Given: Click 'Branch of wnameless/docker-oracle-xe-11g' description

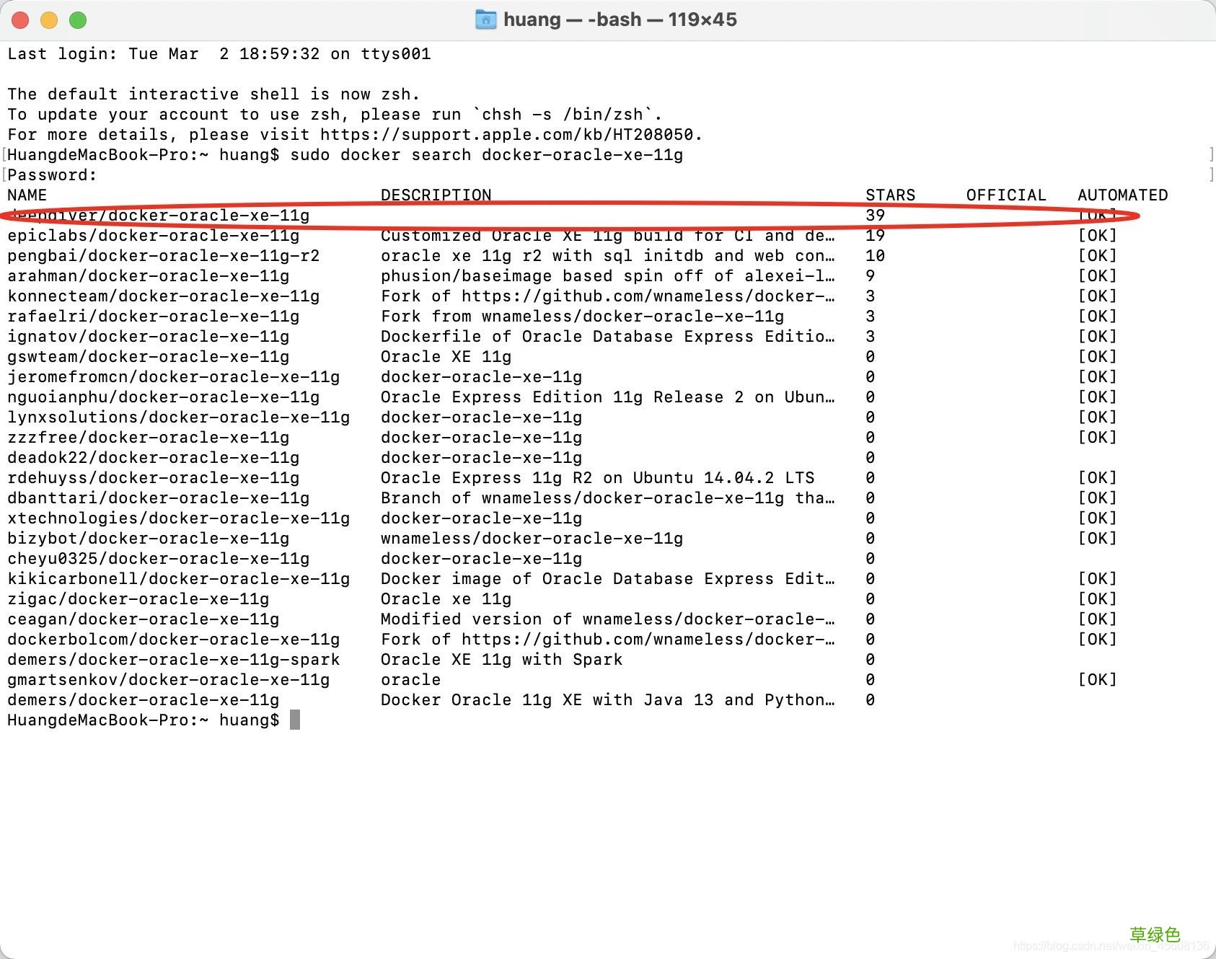Looking at the screenshot, I should click(608, 498).
